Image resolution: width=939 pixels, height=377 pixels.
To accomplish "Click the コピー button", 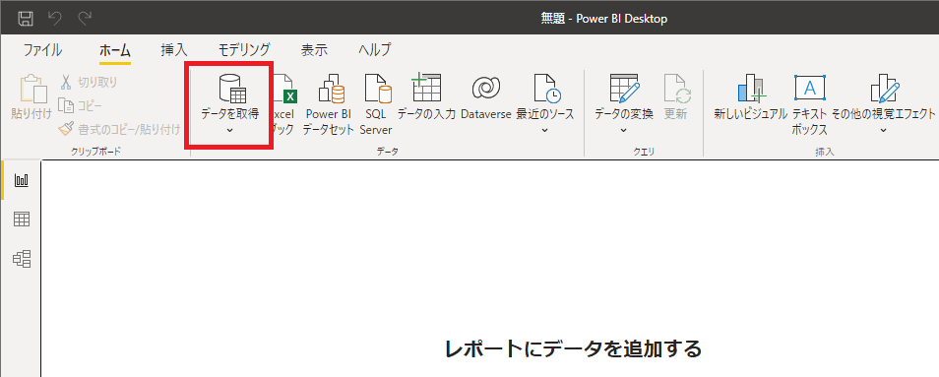I will (81, 105).
